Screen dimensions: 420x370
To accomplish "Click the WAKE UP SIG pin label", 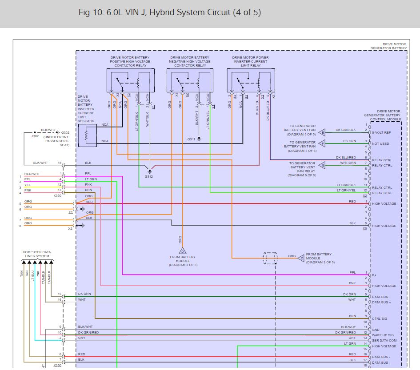I will (382, 335).
